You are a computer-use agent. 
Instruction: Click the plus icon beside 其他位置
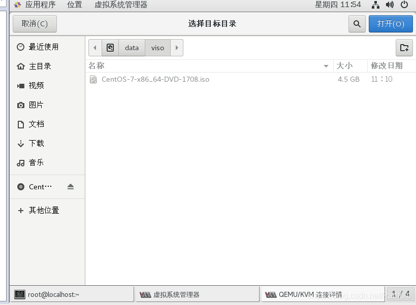coord(21,211)
